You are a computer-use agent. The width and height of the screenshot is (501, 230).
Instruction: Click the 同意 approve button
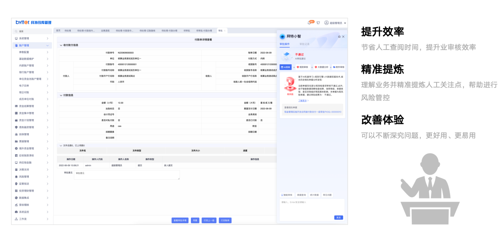(x=195, y=220)
